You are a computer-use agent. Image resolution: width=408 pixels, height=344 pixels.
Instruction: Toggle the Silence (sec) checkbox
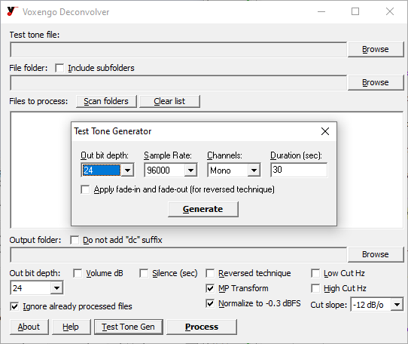[x=144, y=274]
